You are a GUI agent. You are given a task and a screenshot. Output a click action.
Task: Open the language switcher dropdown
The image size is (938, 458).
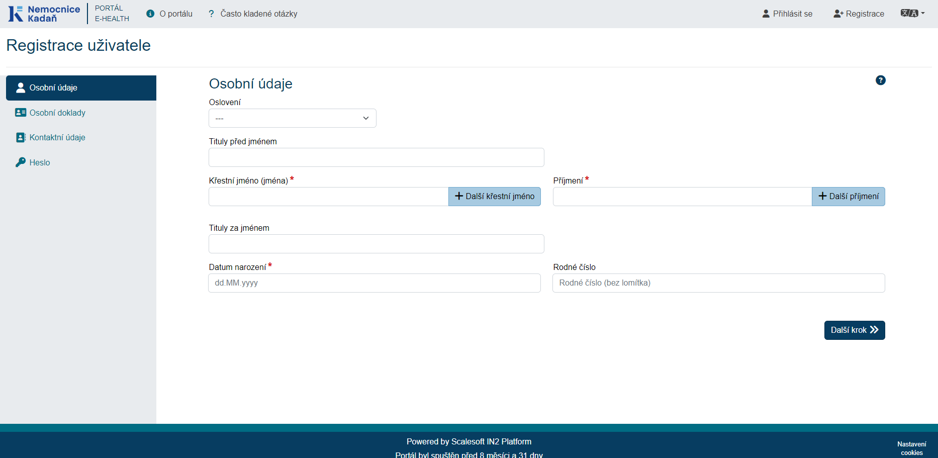point(912,13)
